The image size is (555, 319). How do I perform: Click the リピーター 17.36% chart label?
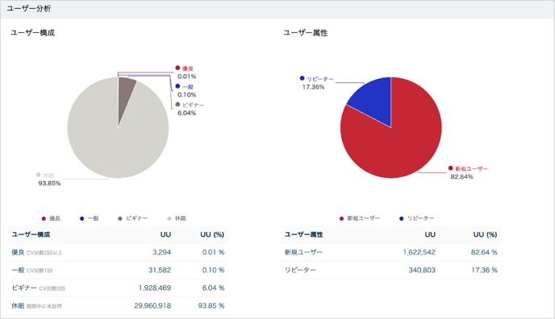316,83
